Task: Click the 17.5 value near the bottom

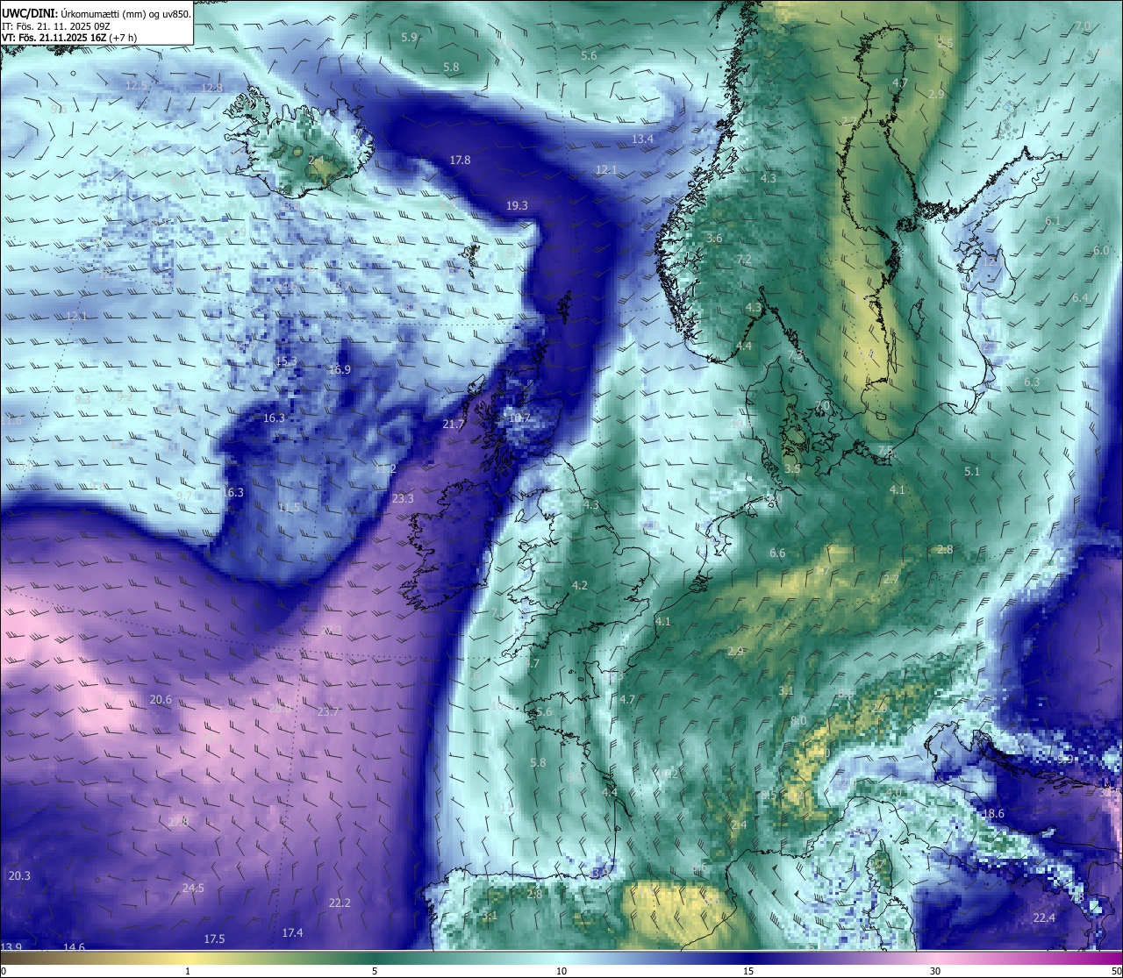Action: click(214, 939)
